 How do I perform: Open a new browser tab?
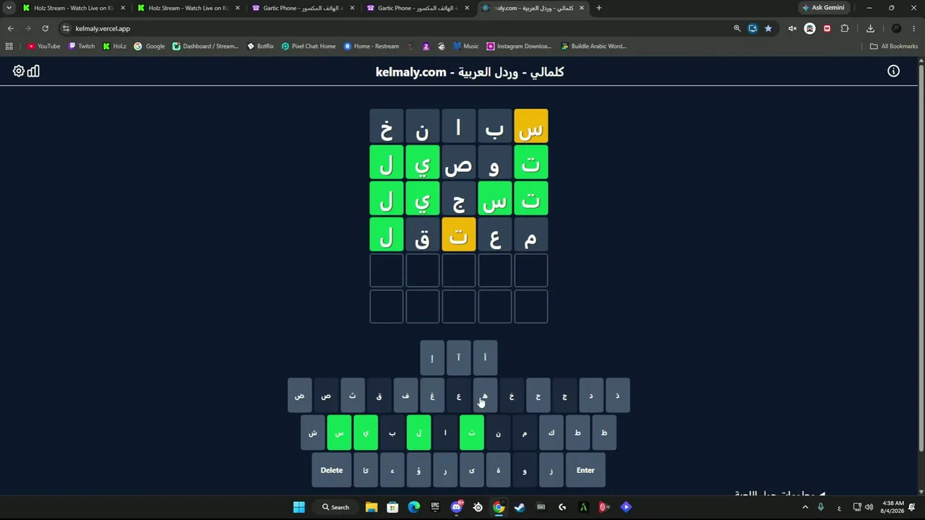(598, 8)
